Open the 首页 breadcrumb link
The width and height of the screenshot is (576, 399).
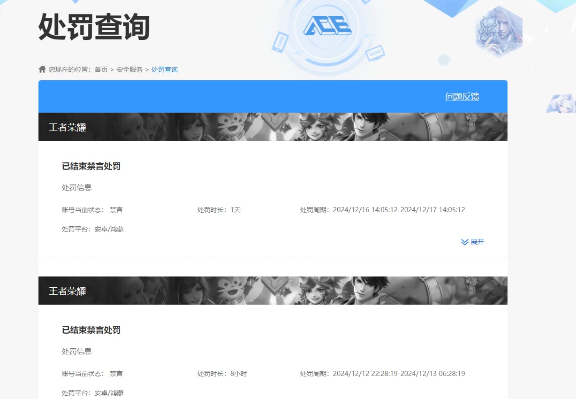click(x=101, y=69)
